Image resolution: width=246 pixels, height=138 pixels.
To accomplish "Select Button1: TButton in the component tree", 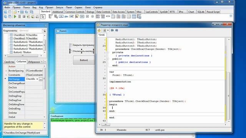I will [x=22, y=52].
